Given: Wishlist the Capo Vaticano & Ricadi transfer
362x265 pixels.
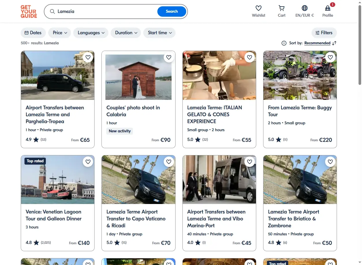Looking at the screenshot, I should (x=169, y=162).
